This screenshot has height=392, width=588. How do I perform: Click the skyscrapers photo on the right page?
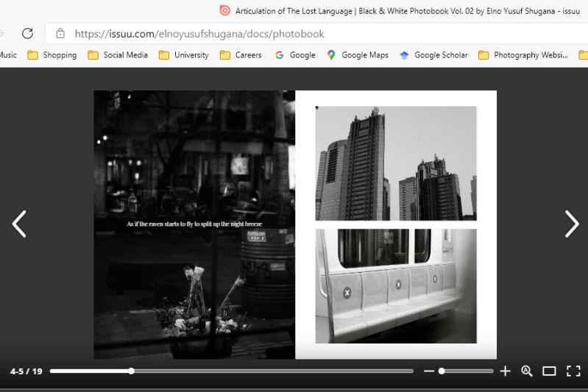coord(396,163)
